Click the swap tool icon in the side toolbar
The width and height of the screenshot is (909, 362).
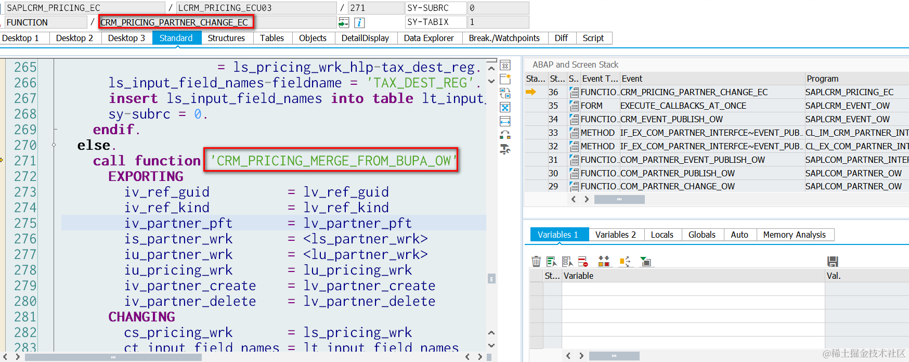(505, 93)
